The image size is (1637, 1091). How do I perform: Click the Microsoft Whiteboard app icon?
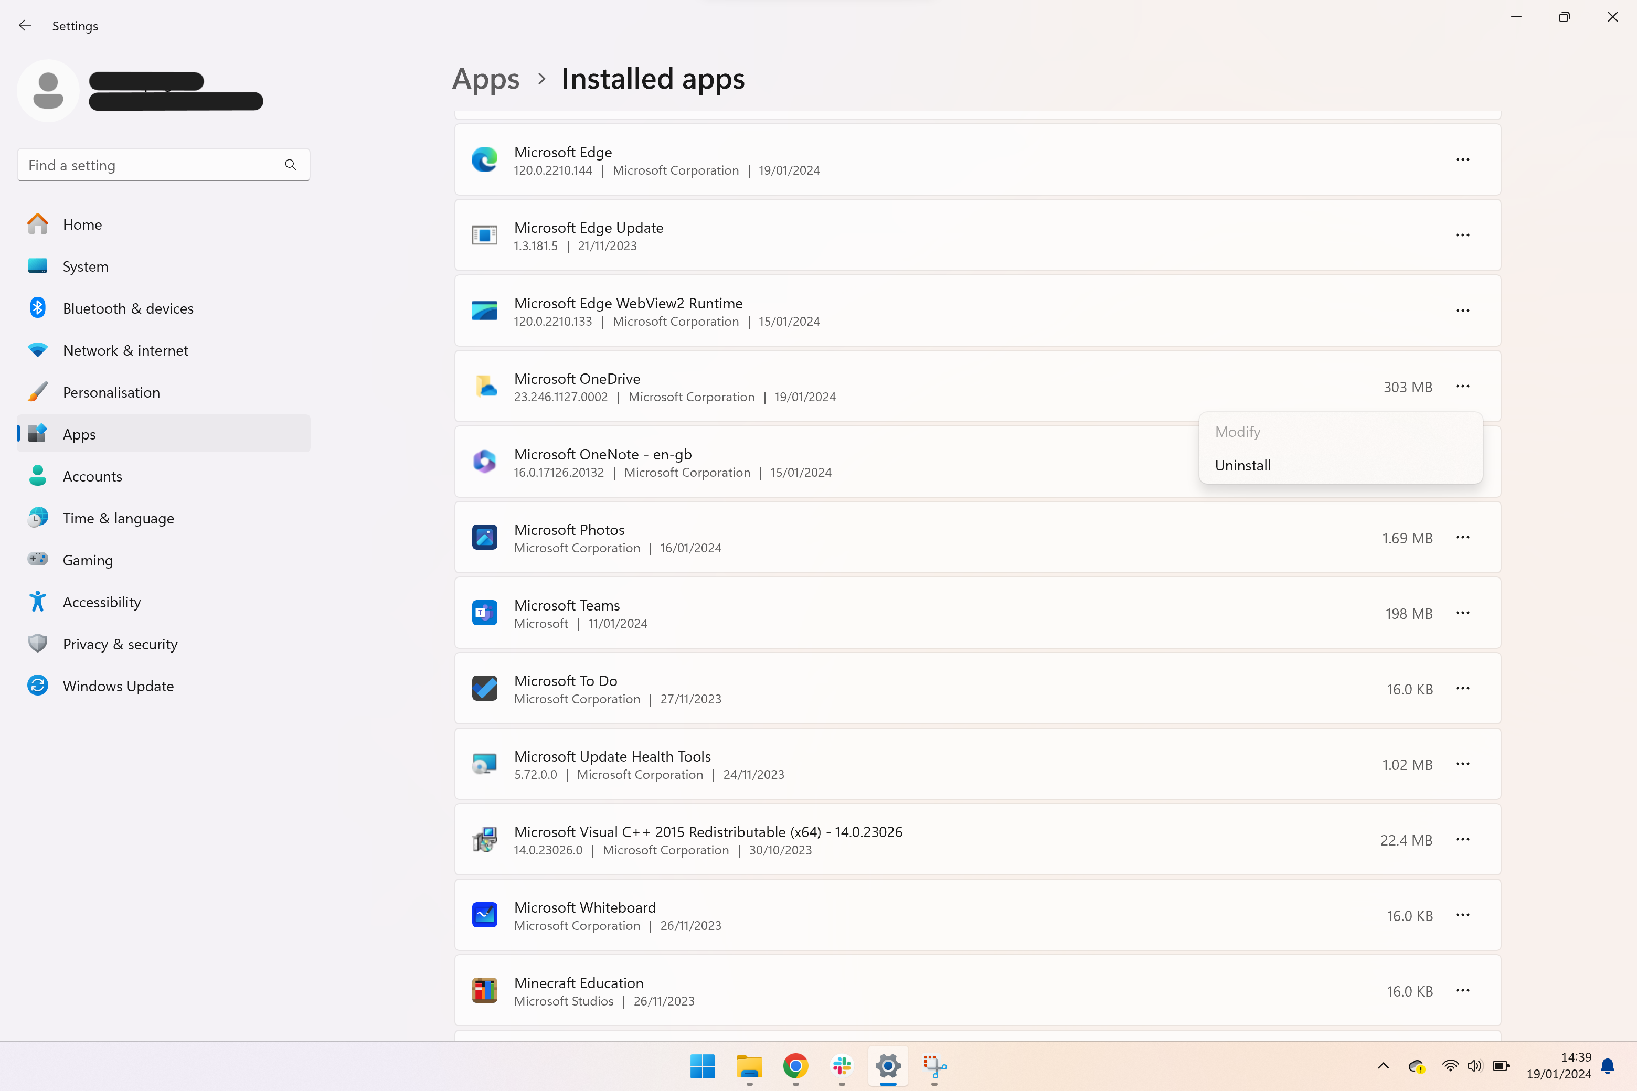click(484, 915)
